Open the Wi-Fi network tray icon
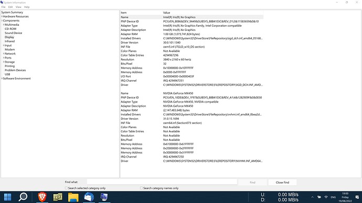This screenshot has height=203, width=362. pos(326,197)
